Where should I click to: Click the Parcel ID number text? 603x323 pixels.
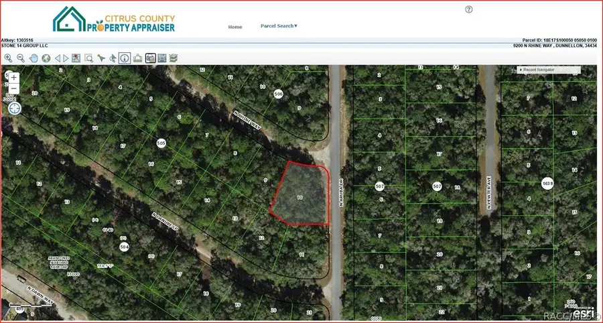559,40
